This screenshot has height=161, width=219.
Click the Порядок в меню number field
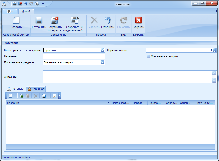179,50
